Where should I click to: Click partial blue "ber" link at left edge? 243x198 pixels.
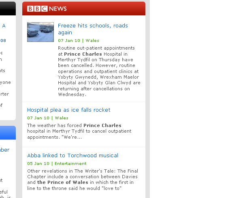pyautogui.click(x=4, y=150)
